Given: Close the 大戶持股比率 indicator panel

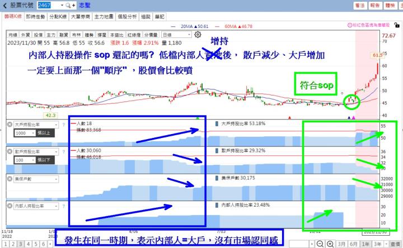Looking at the screenshot, I should pyautogui.click(x=10, y=125).
